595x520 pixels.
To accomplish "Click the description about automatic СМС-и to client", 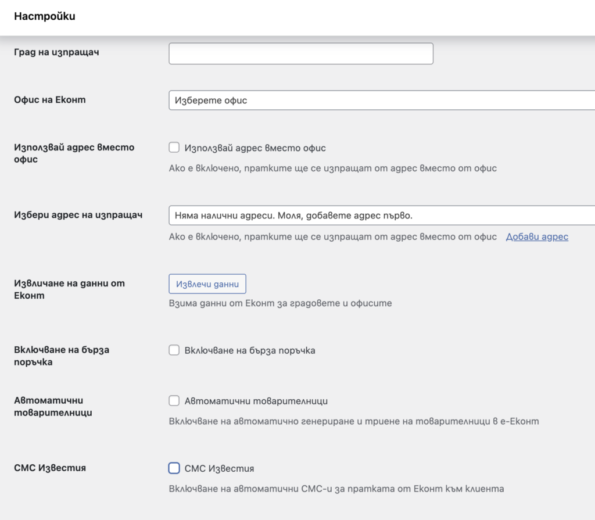I will tap(336, 489).
